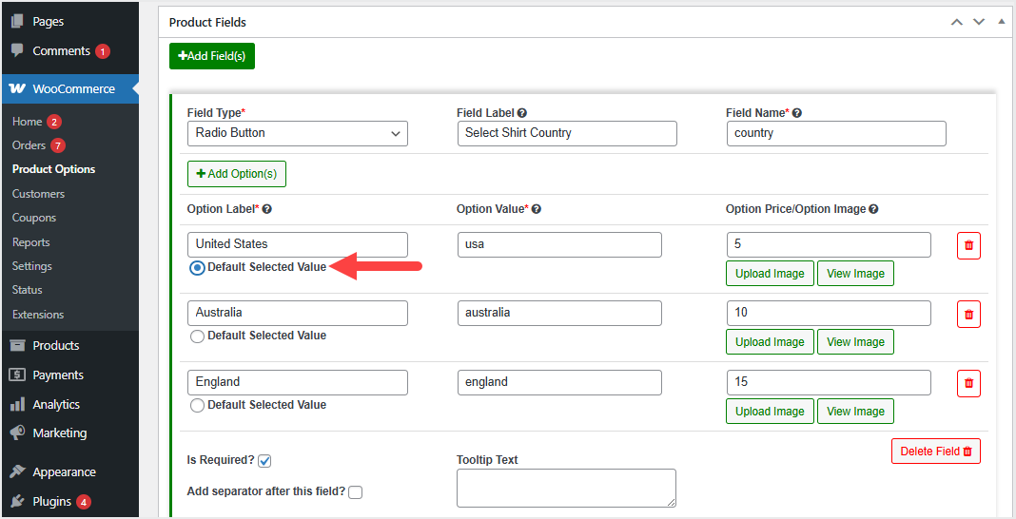Click the green Add Field(s) button

[212, 56]
